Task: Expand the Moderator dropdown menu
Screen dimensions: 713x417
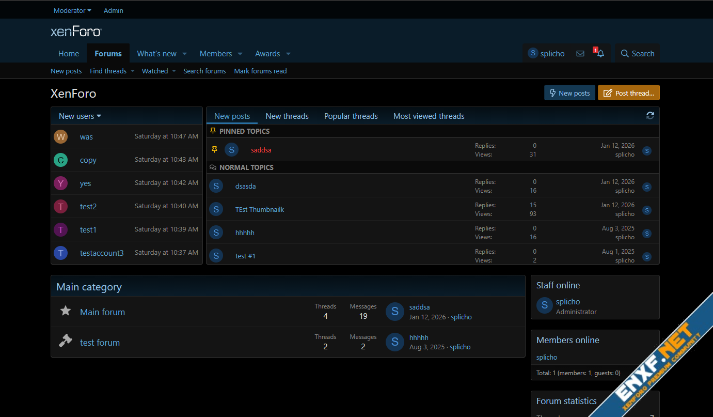Action: [x=72, y=10]
